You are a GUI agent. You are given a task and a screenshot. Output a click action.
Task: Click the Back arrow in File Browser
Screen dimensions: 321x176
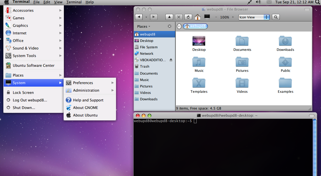pyautogui.click(x=139, y=17)
